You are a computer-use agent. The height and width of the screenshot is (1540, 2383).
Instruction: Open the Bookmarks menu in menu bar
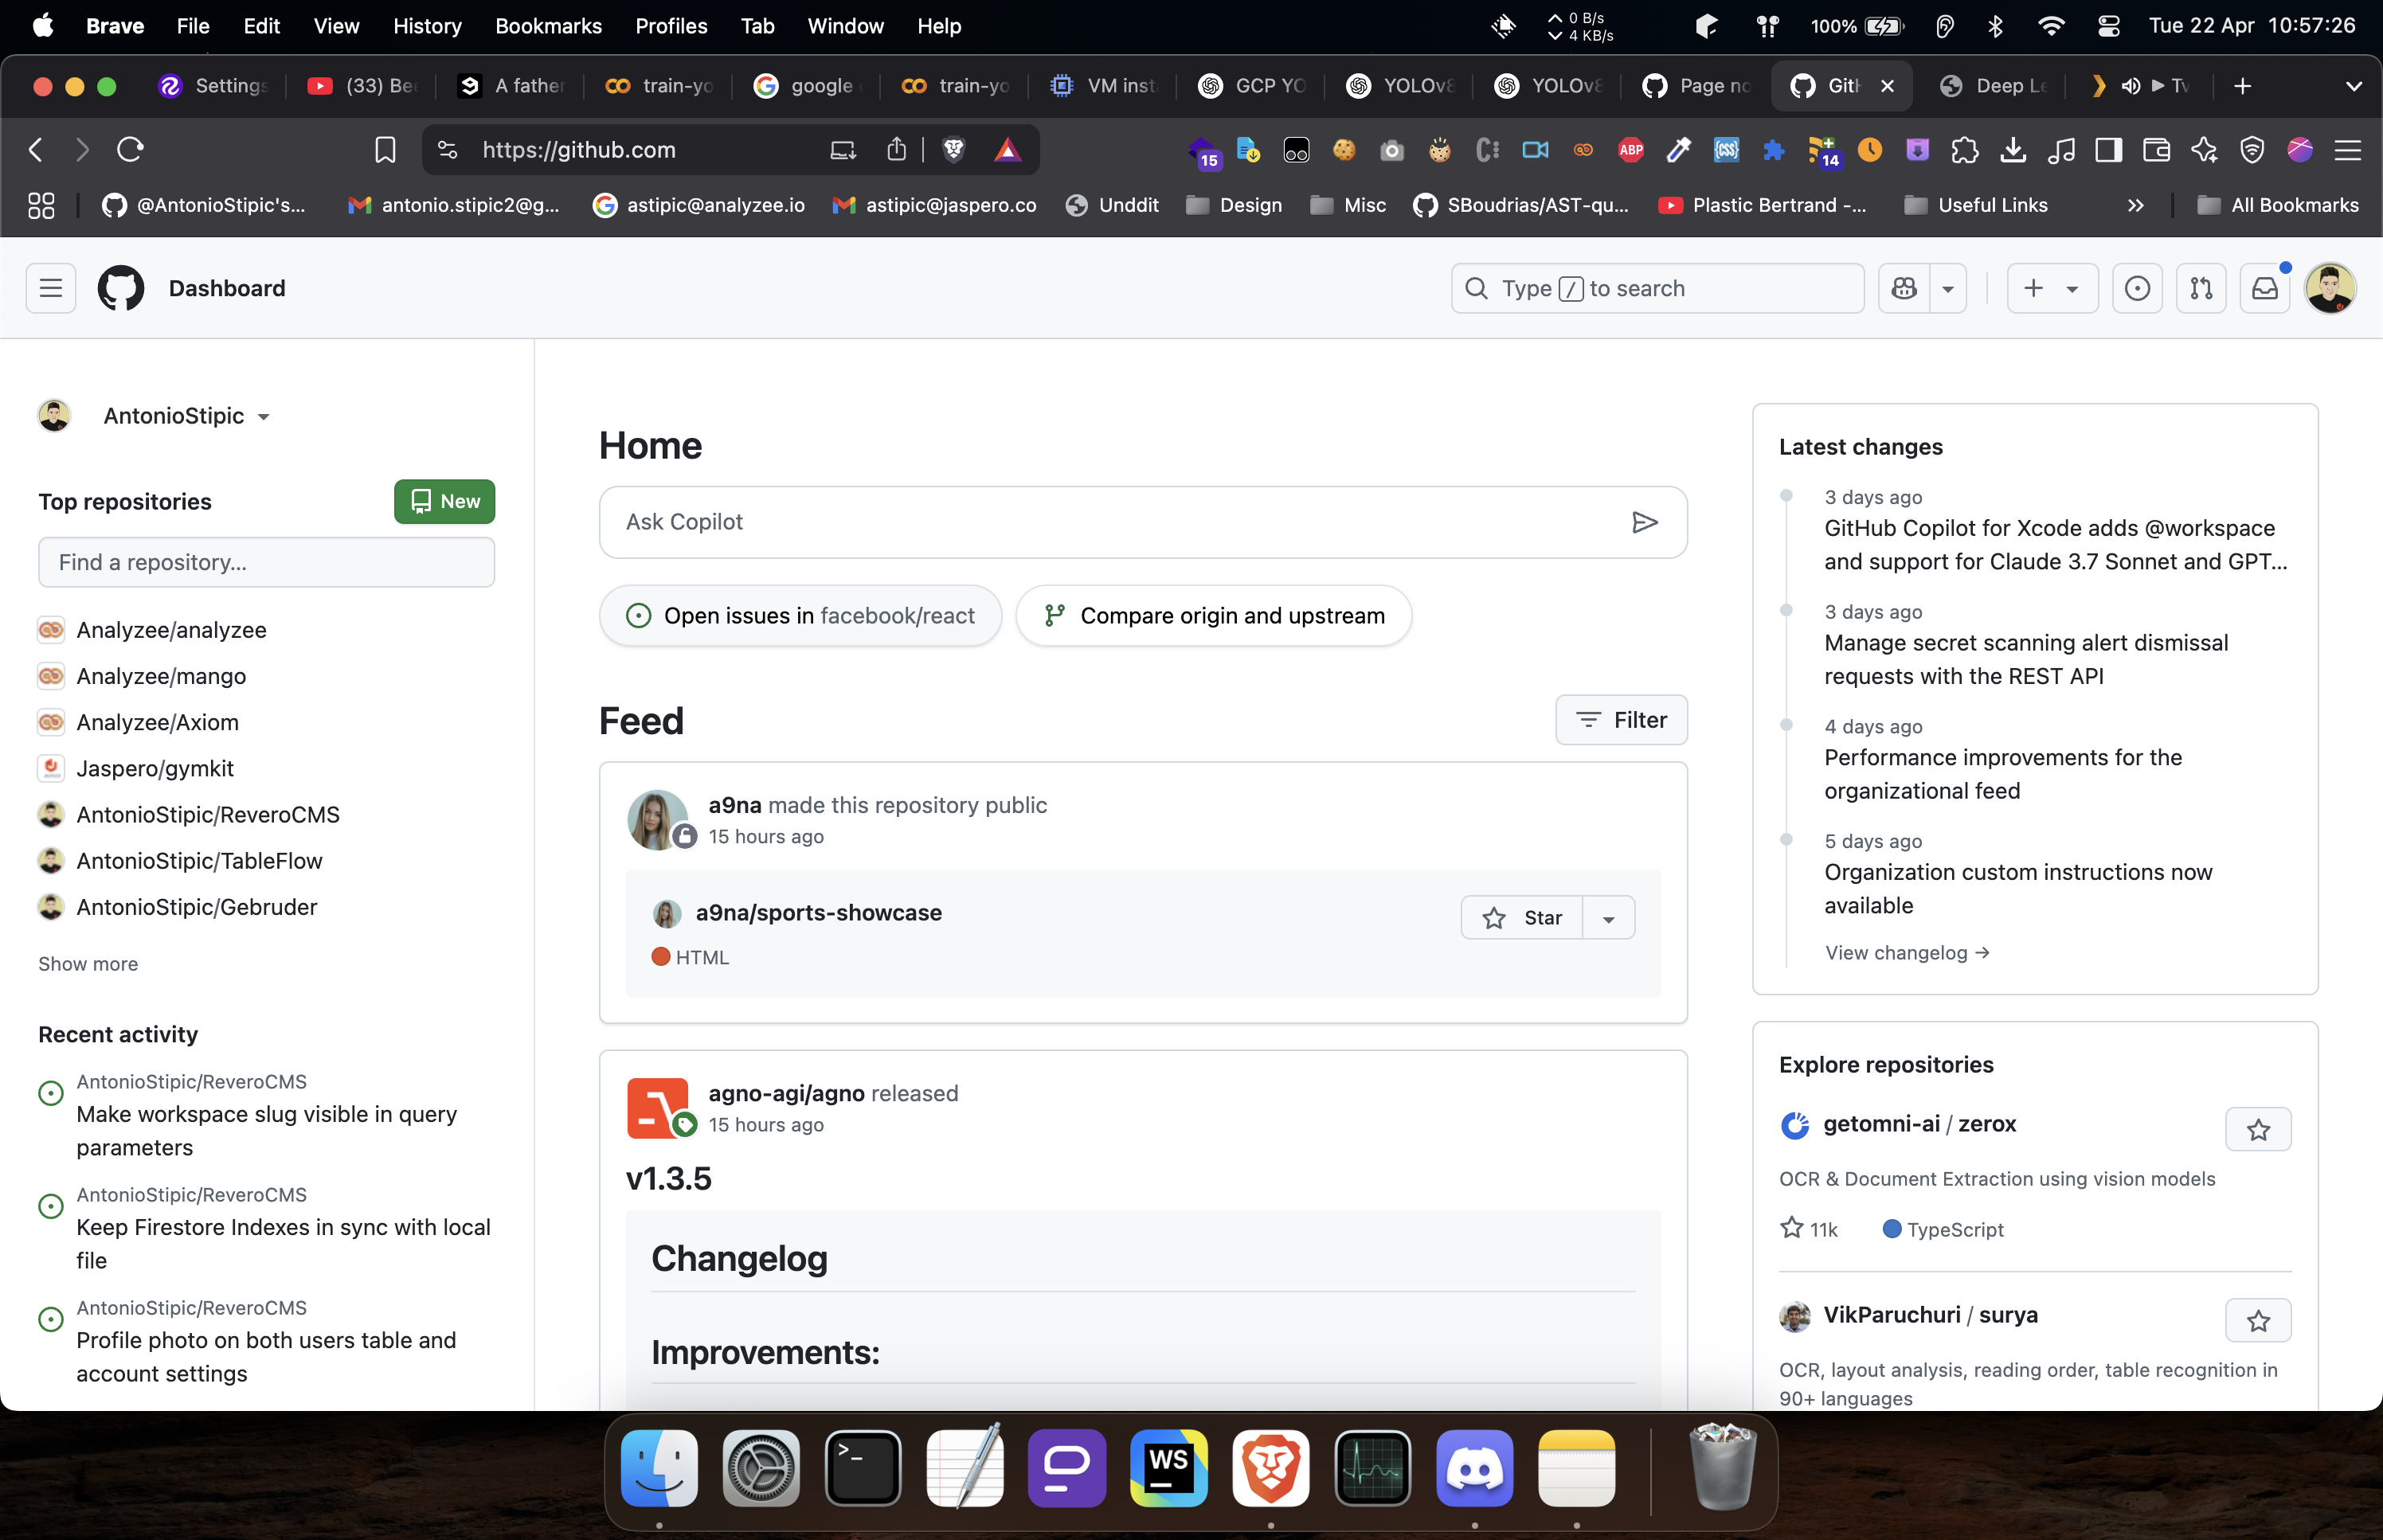(548, 26)
